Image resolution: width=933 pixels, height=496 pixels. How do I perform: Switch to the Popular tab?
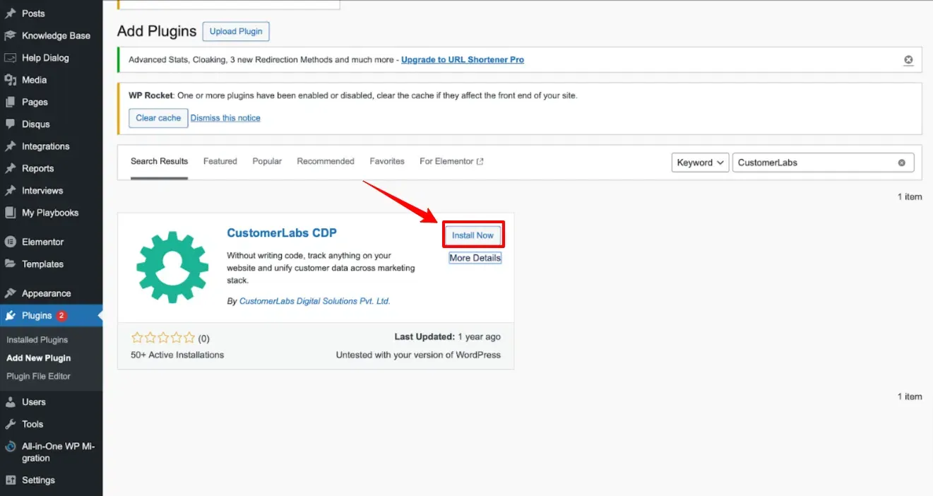coord(267,161)
